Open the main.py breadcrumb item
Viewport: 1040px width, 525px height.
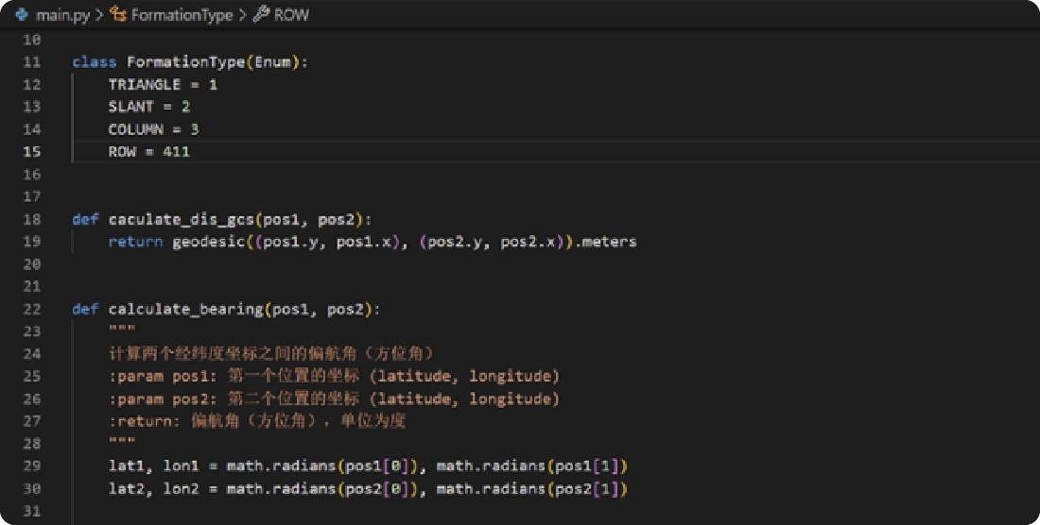[x=62, y=15]
